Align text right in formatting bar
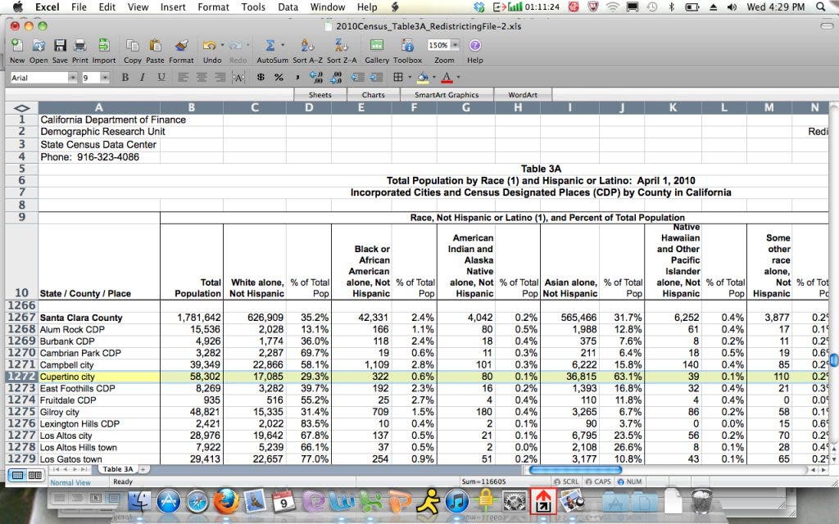 [220, 78]
